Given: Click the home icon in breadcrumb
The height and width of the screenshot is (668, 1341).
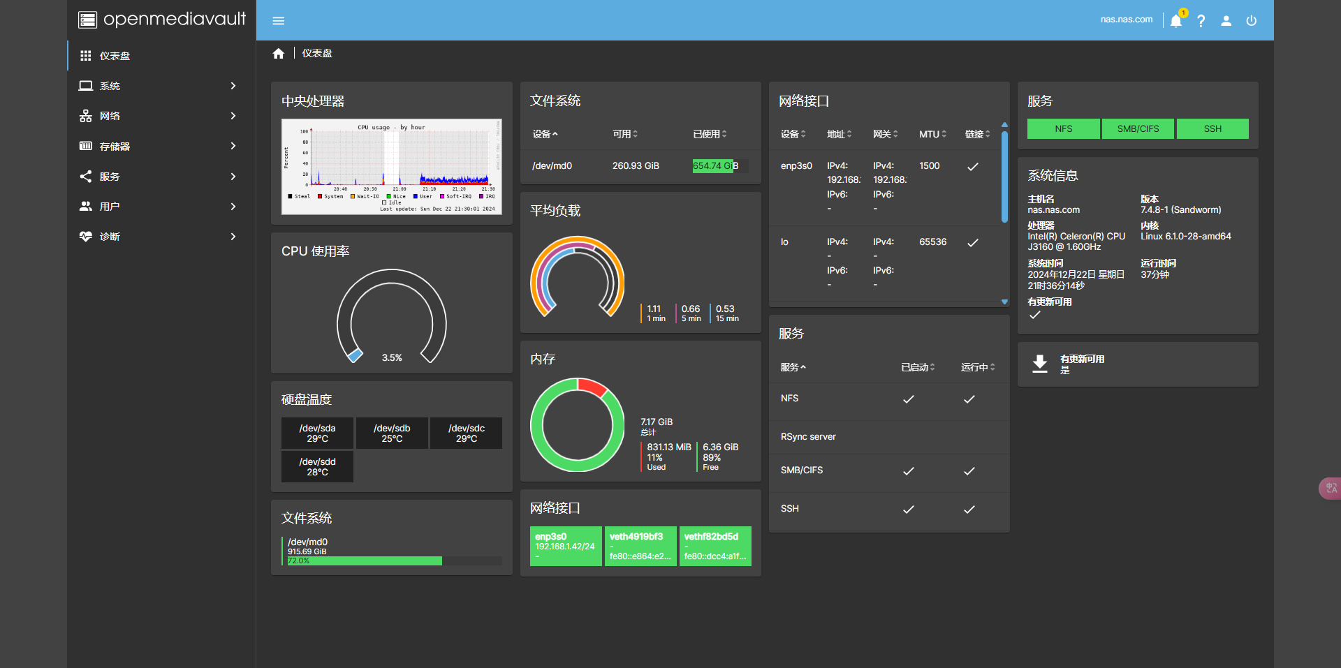Looking at the screenshot, I should 279,54.
